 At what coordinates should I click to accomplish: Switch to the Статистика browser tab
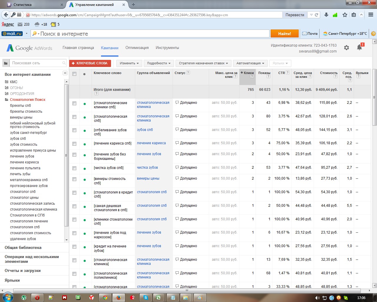tap(35, 5)
